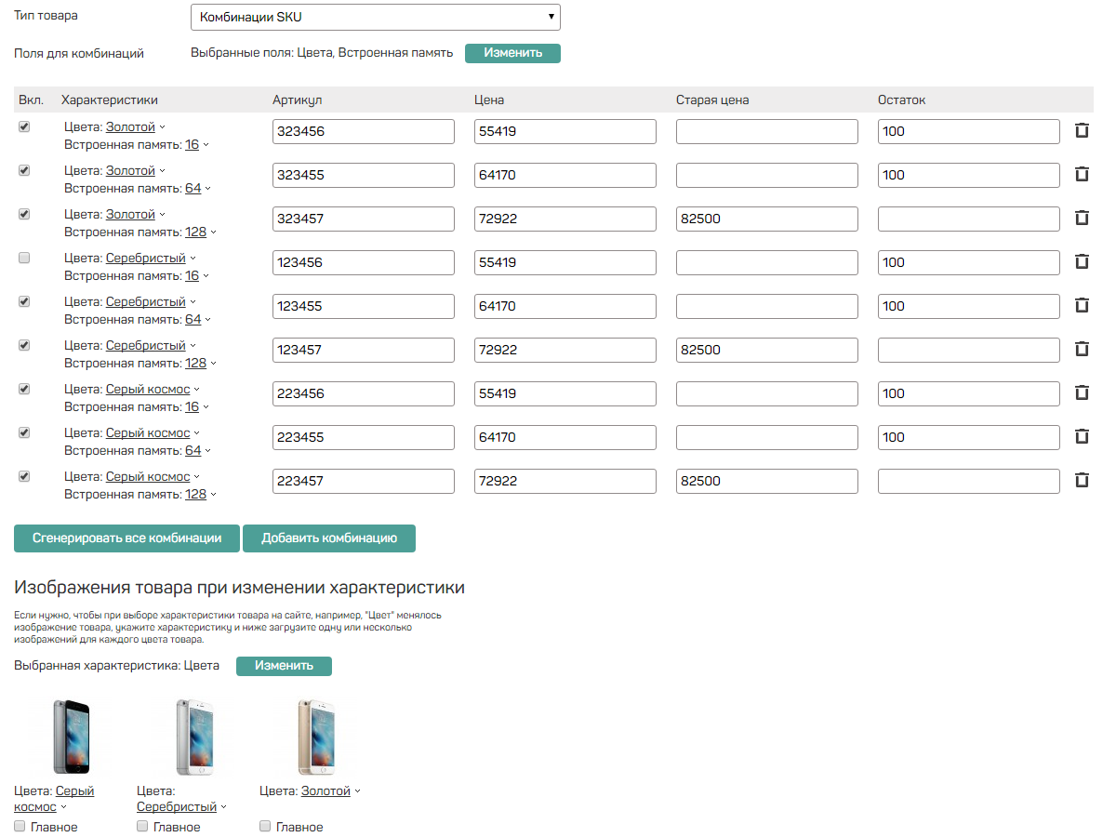Delete the row with article 323455
This screenshot has width=1116, height=837.
(x=1082, y=175)
